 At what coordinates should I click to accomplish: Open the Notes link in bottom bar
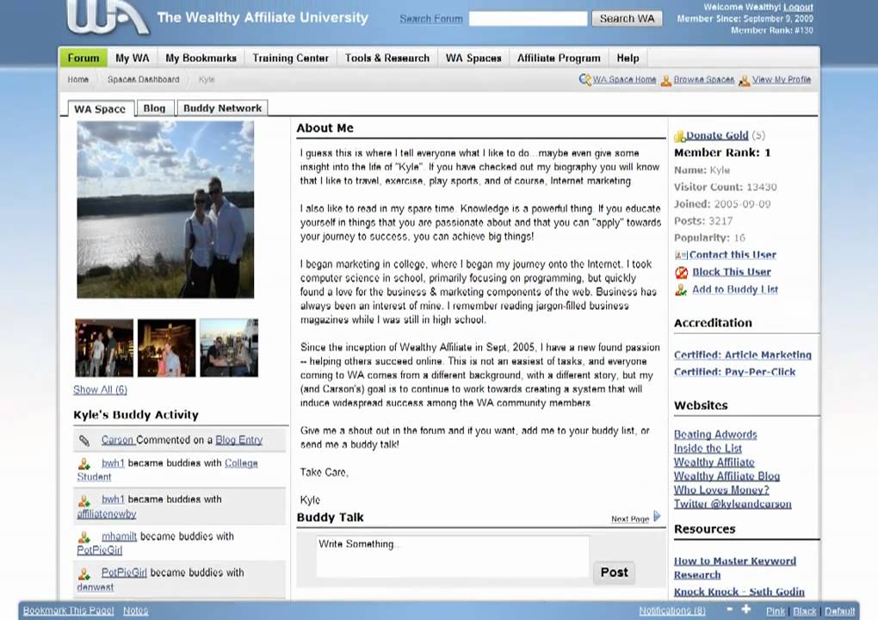[x=135, y=611]
